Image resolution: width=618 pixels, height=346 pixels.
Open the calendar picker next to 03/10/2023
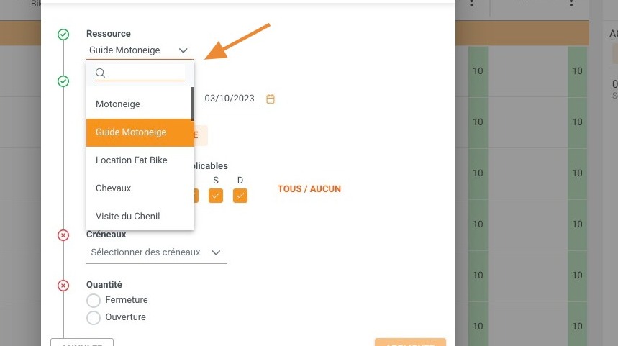point(271,99)
